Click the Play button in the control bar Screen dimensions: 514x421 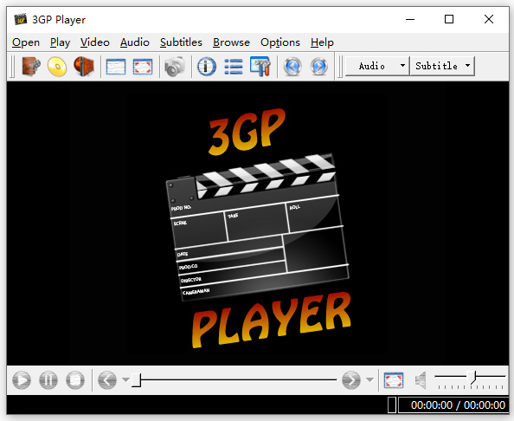point(22,380)
